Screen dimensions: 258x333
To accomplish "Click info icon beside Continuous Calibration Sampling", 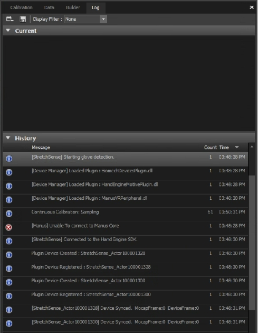I will pyautogui.click(x=9, y=214).
